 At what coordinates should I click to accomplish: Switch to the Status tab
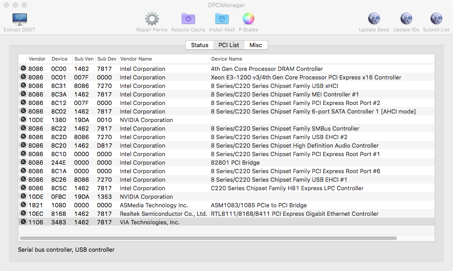pos(200,45)
